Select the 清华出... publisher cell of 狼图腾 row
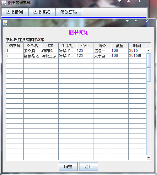 (67, 51)
